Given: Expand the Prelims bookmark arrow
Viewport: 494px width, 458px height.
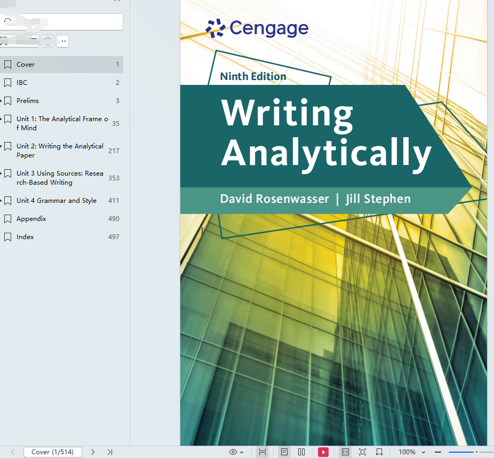Looking at the screenshot, I should (x=1, y=101).
